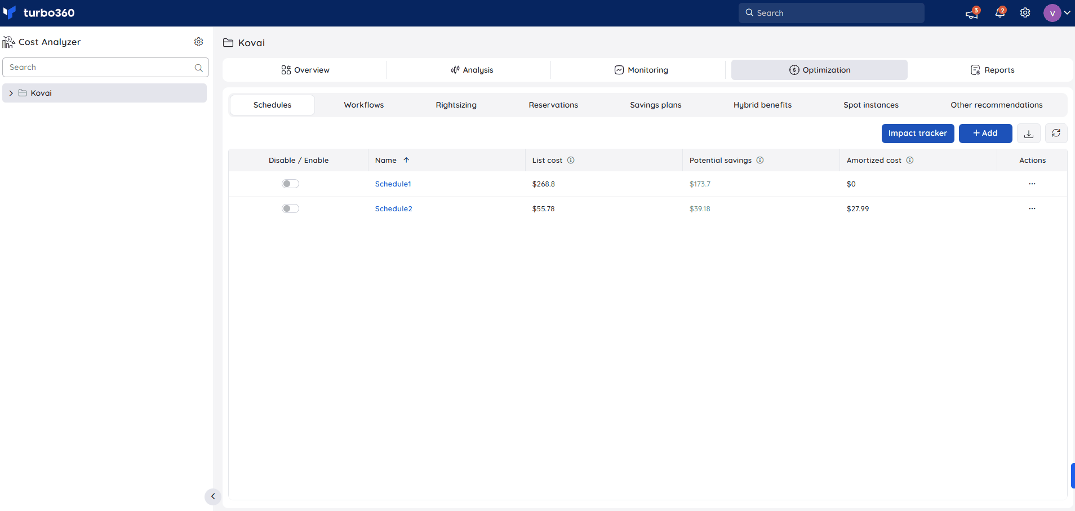The height and width of the screenshot is (511, 1075).
Task: Switch to the Monitoring tab
Action: [641, 70]
